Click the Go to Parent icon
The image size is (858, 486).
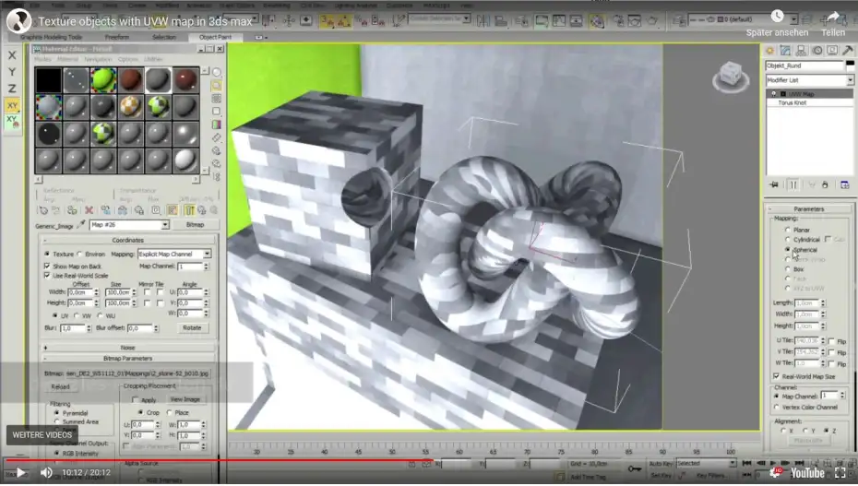202,210
